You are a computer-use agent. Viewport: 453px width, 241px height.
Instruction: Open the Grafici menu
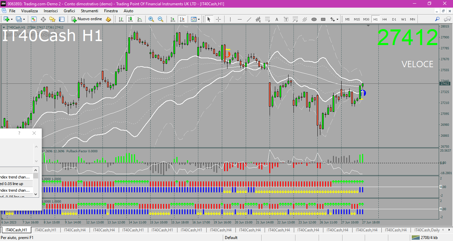[x=69, y=11]
